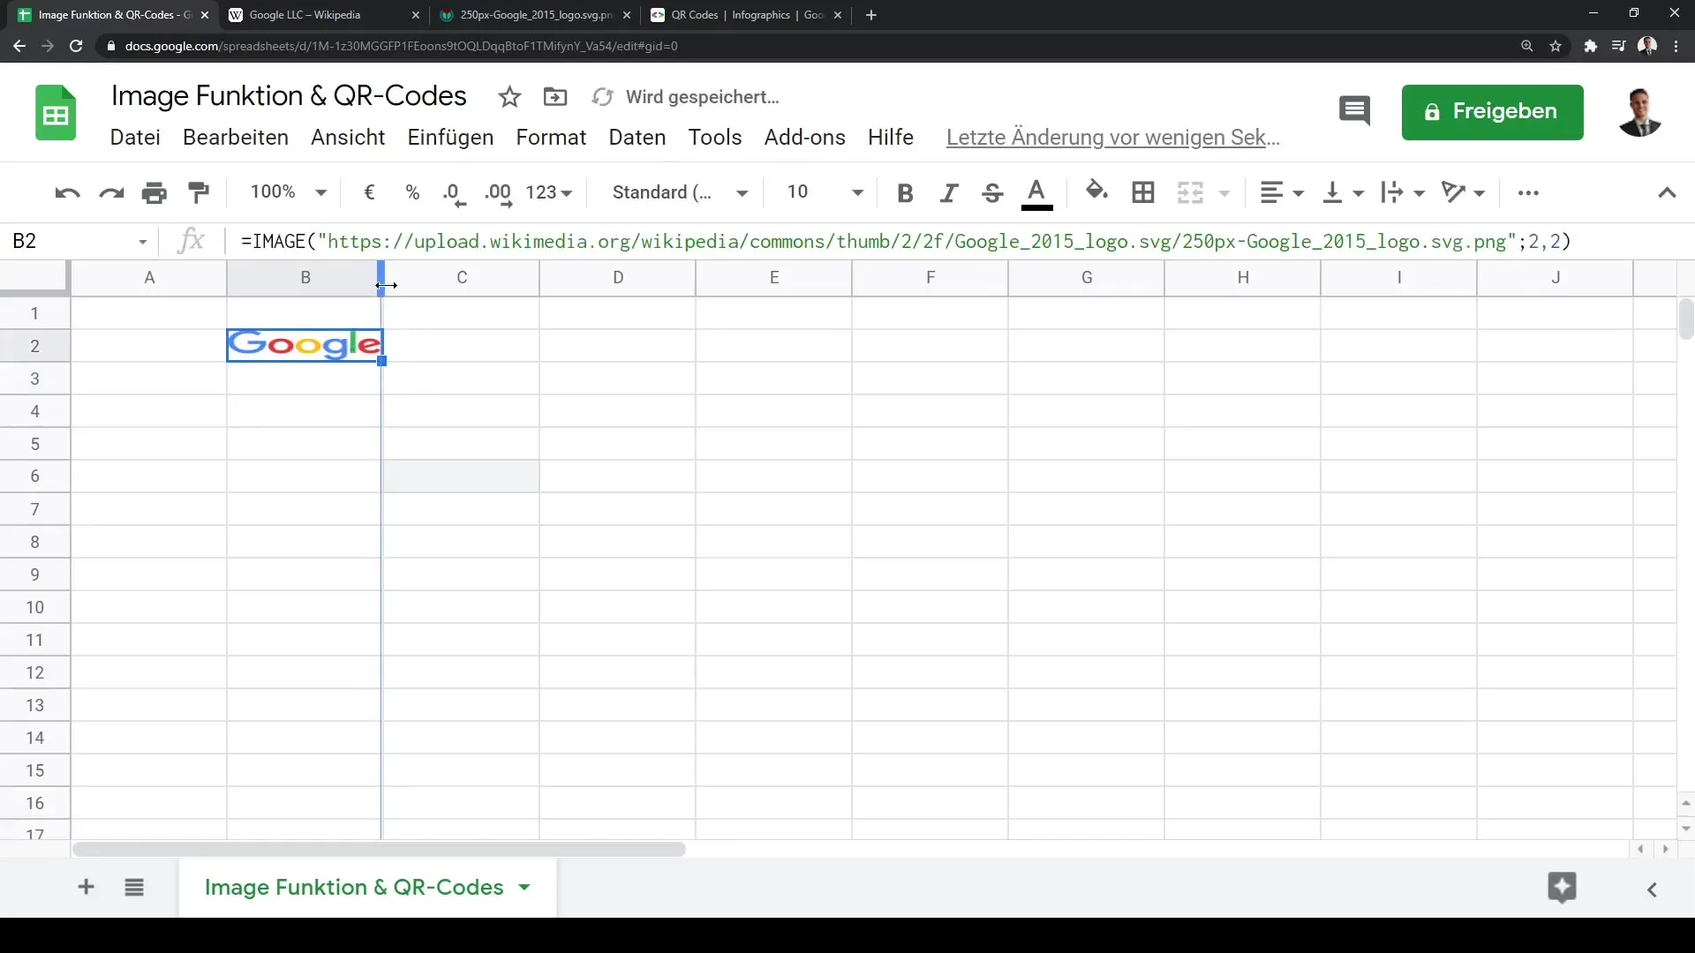
Task: Open text color picker
Action: click(1036, 193)
